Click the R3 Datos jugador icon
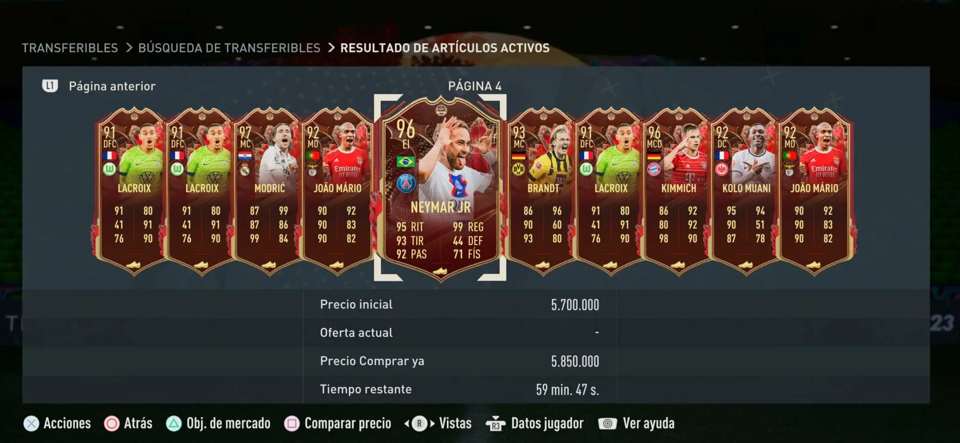Viewport: 960px width, 443px height. 495,424
